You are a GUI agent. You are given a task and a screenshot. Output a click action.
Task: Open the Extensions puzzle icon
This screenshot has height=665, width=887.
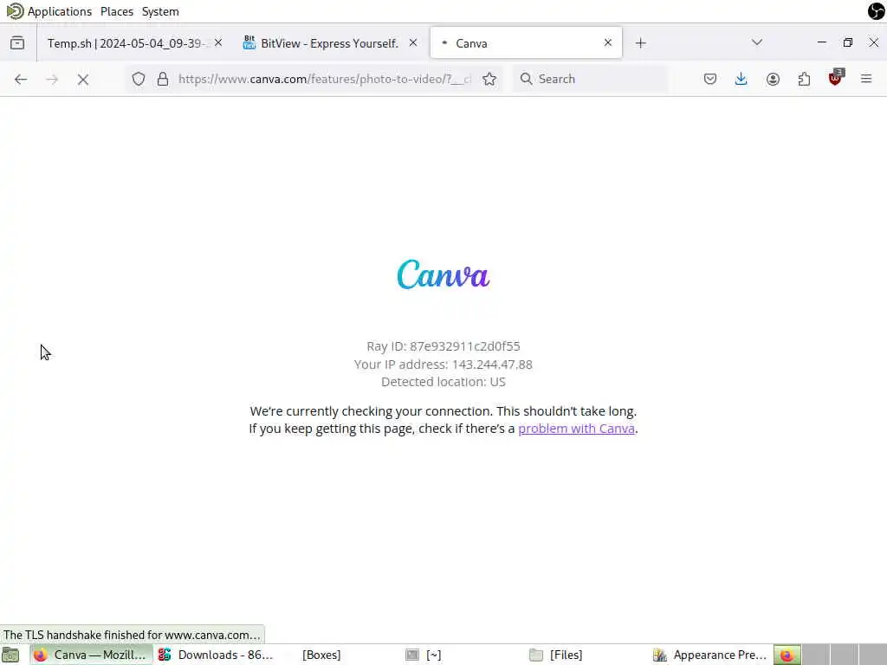tap(804, 79)
